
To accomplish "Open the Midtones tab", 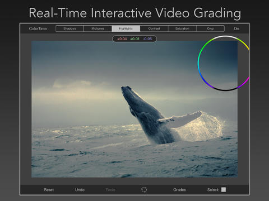I will [x=98, y=28].
